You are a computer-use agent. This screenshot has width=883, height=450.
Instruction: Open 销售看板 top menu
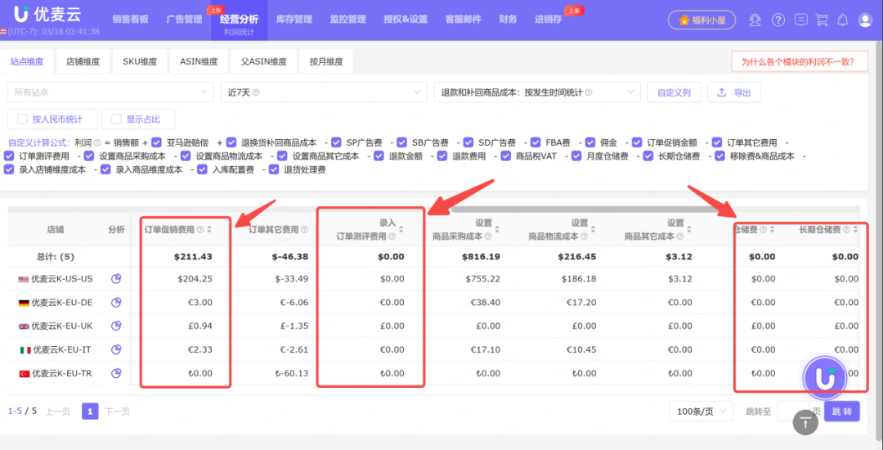coord(130,20)
